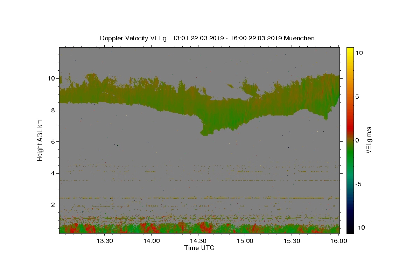Click the '13:30' time axis label

tap(105, 241)
